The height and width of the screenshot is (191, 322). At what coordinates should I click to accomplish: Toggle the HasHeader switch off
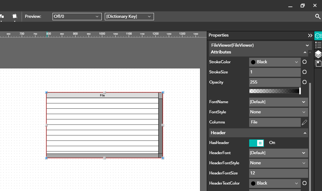[257, 143]
